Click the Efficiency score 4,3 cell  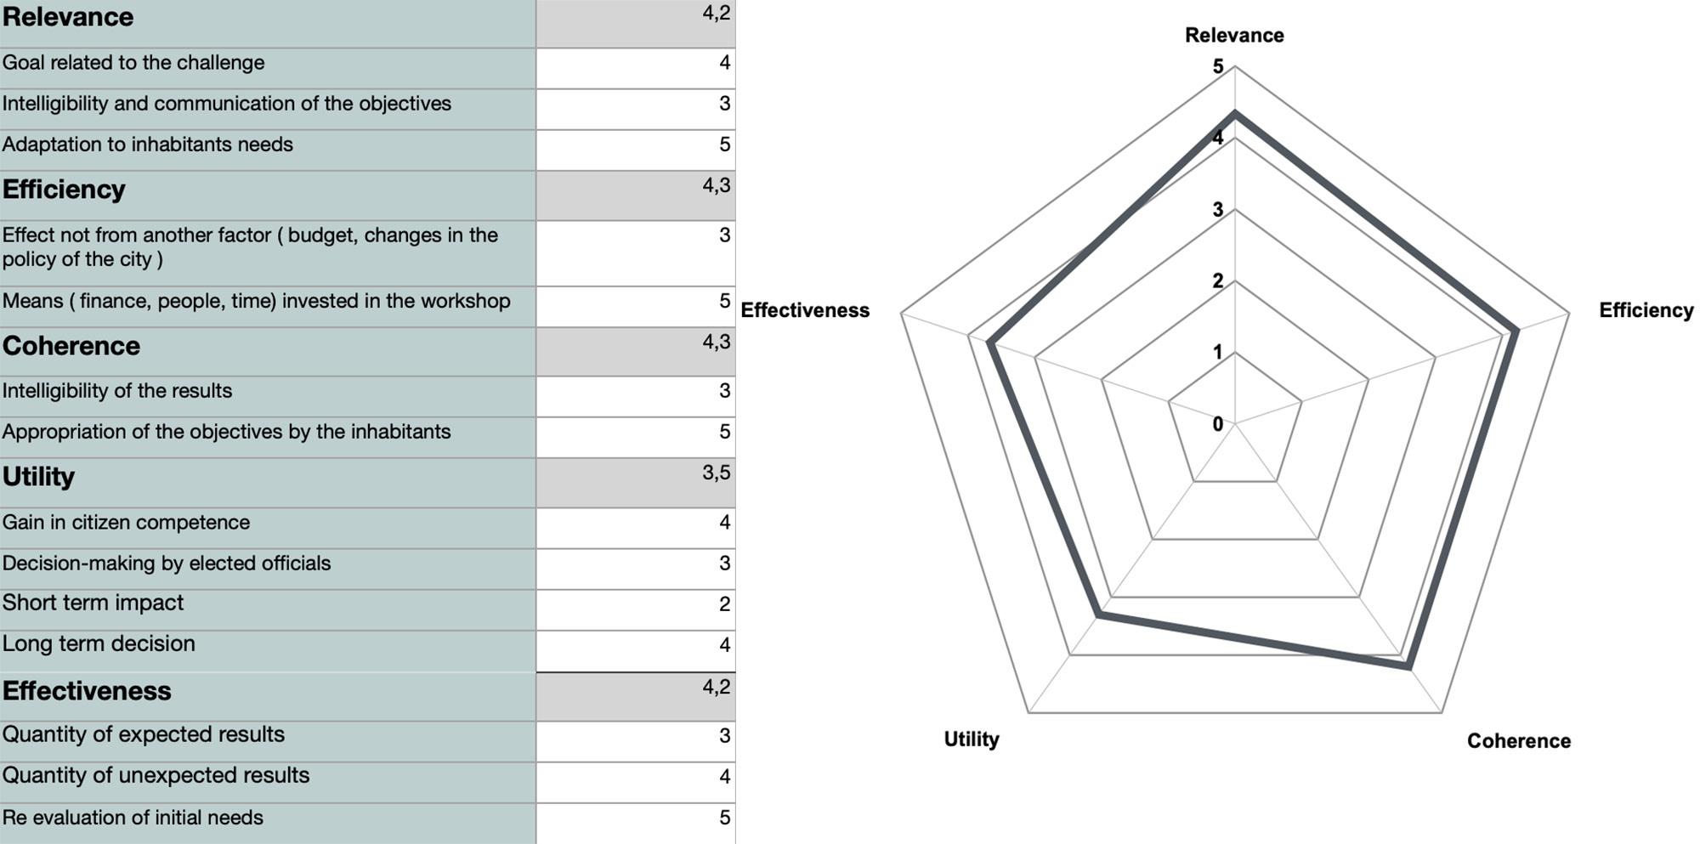[x=636, y=195]
